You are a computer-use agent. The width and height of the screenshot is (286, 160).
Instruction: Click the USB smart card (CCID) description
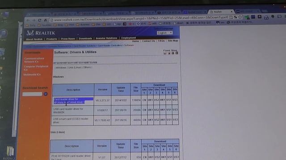click(71, 120)
